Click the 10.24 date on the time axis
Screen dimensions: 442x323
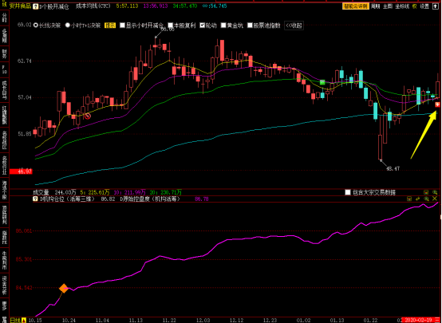click(69, 320)
